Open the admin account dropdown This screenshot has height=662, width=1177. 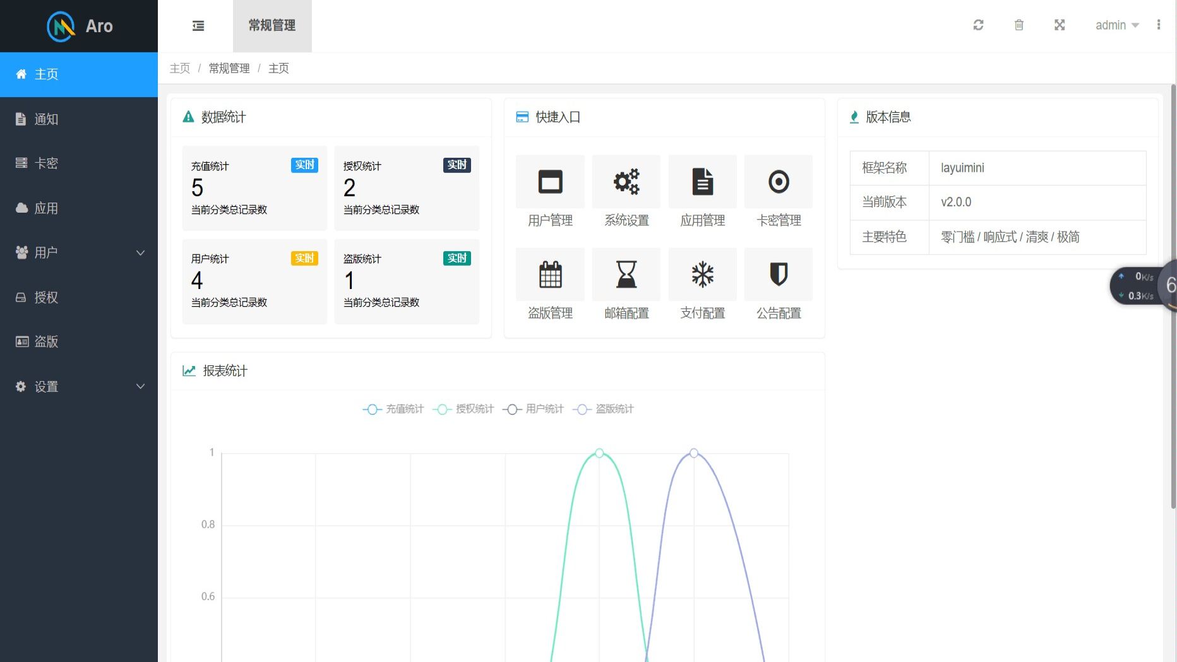(1117, 25)
